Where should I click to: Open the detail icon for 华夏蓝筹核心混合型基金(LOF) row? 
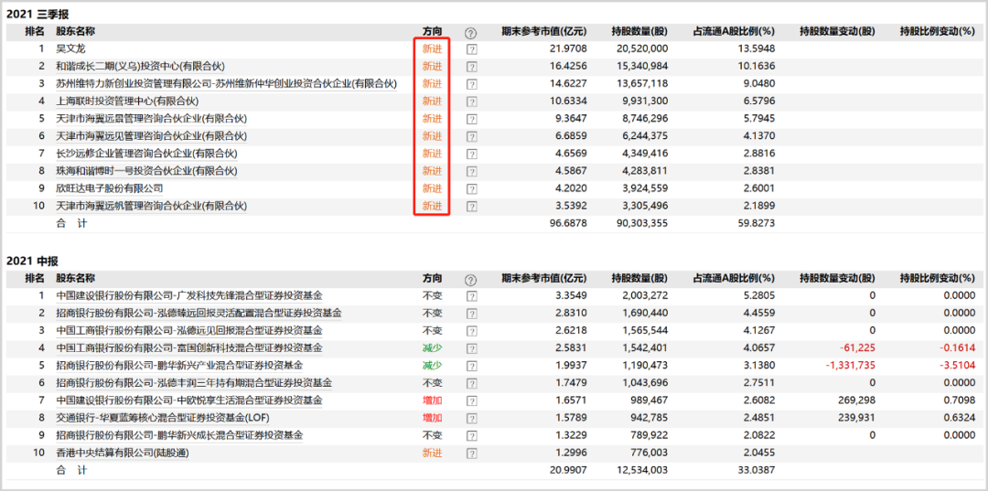coord(471,418)
